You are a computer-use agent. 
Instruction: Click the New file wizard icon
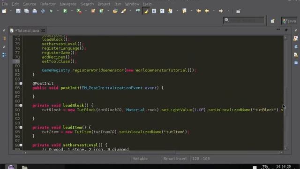click(x=4, y=11)
